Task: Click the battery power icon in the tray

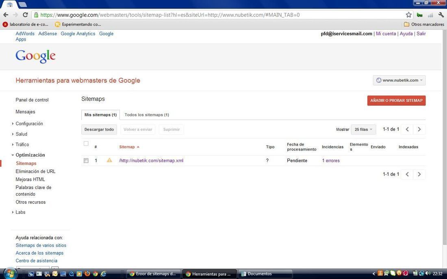Action: pyautogui.click(x=415, y=273)
